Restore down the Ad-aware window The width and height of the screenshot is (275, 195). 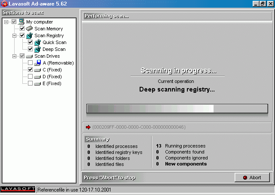point(263,4)
